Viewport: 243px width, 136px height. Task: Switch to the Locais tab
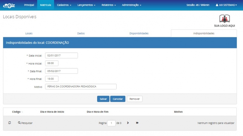point(29,33)
